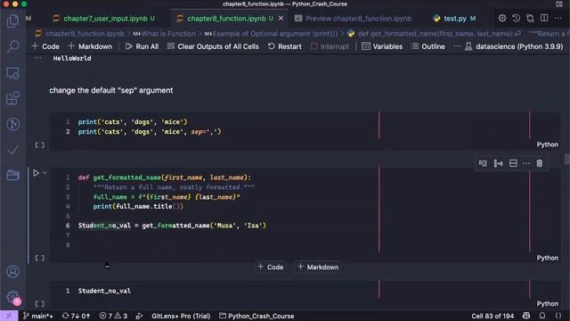
Task: Open notebook toolbar overflow ellipsis
Action: (457, 46)
